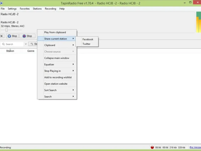This screenshot has width=201, height=151.
Task: Open the Settings menu
Action: pyautogui.click(x=12, y=9)
